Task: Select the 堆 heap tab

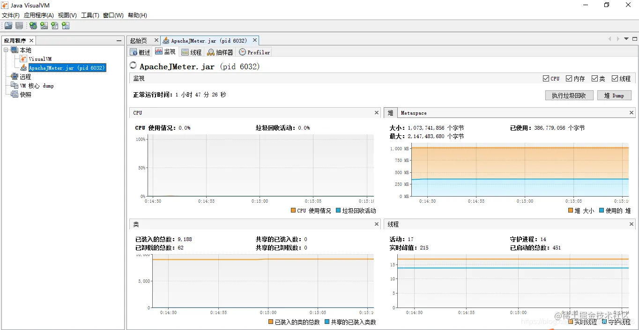Action: point(390,113)
